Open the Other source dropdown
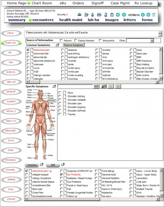The height and width of the screenshot is (207, 164). click(152, 41)
